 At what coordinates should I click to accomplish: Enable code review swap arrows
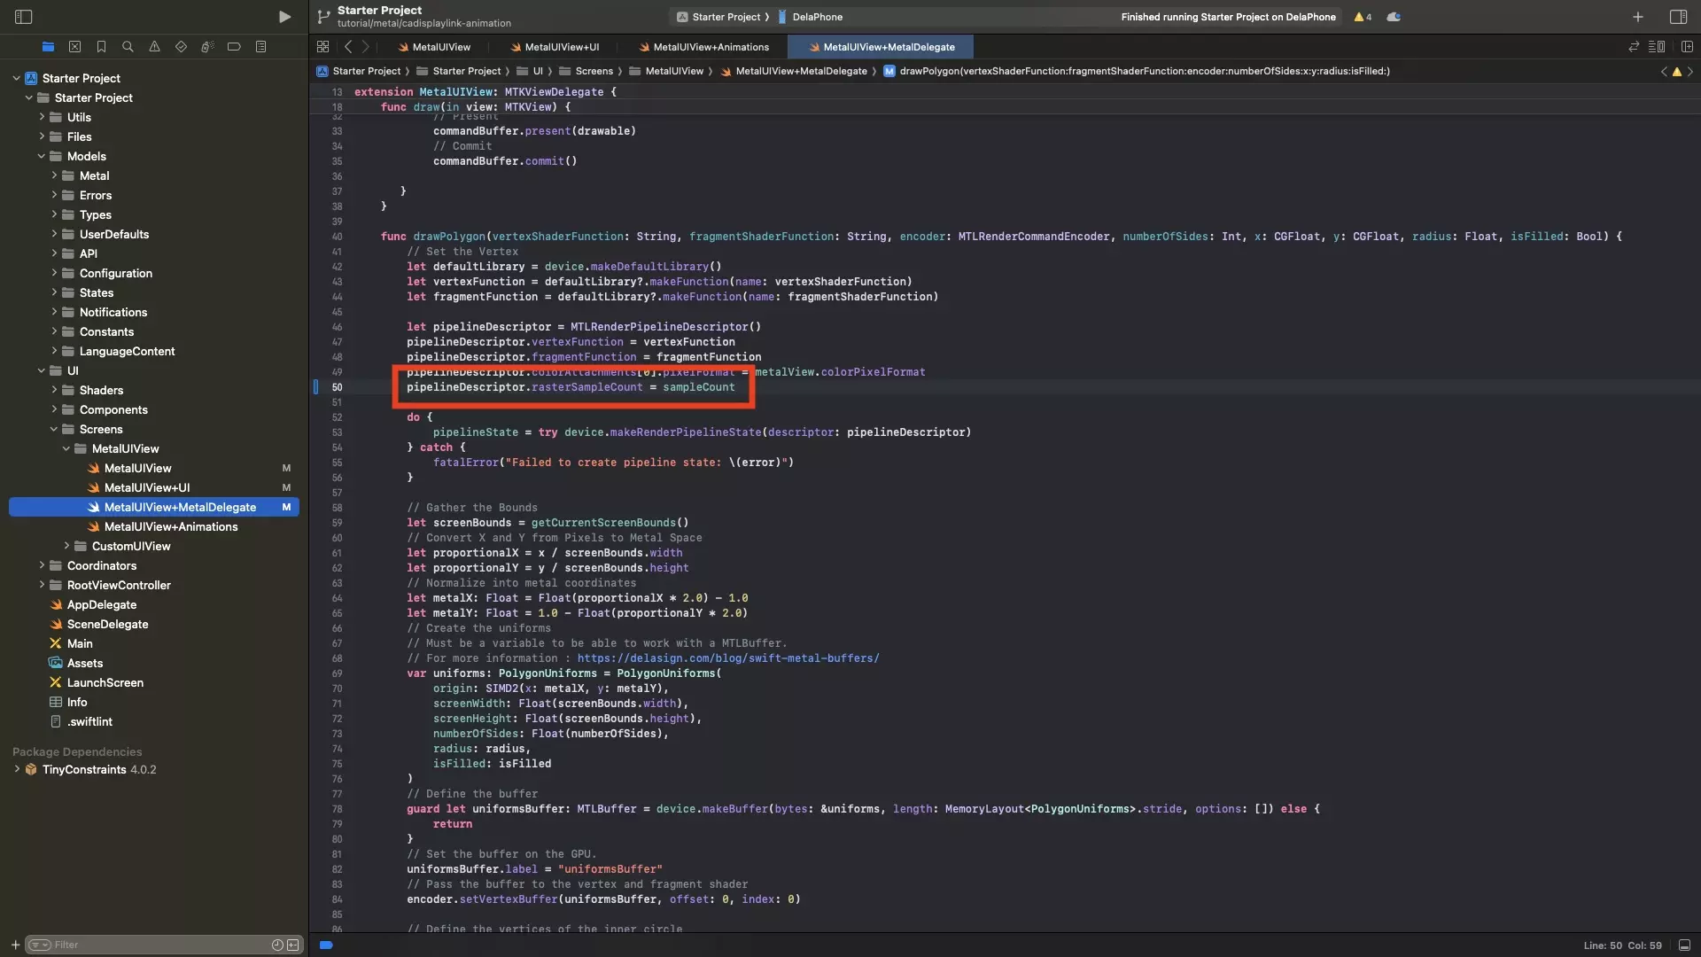(1634, 47)
